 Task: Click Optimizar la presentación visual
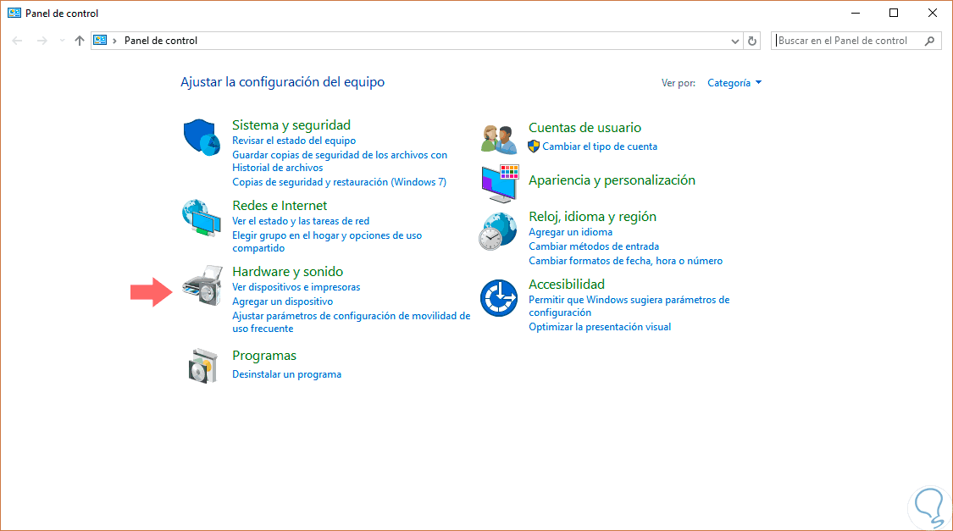599,327
